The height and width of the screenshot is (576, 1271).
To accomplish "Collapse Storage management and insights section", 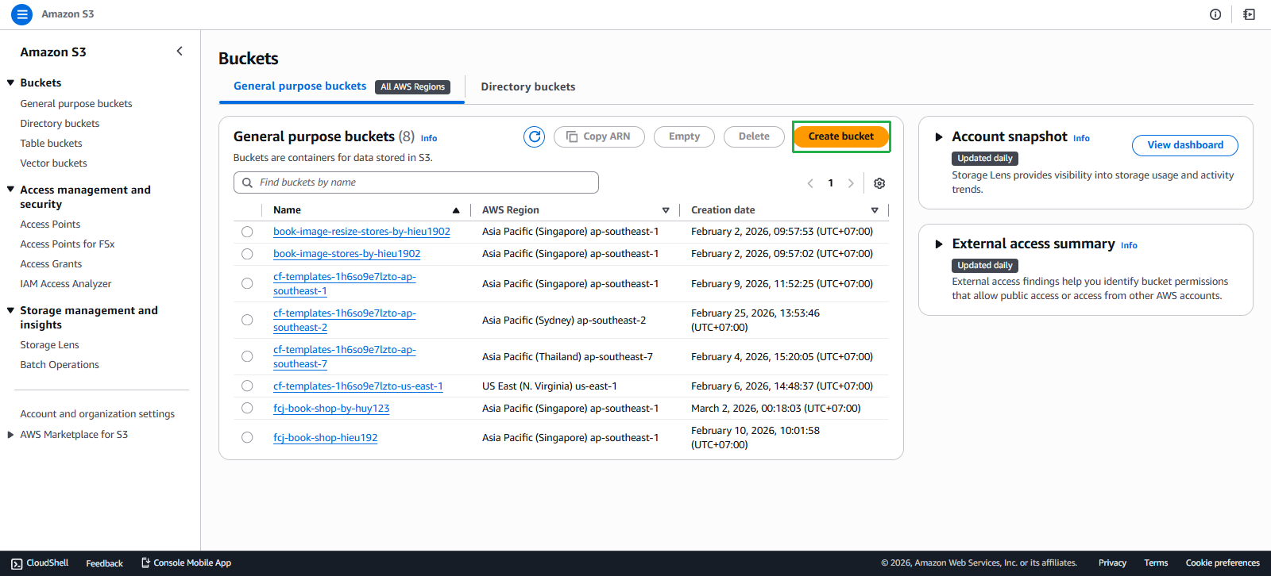I will 11,310.
